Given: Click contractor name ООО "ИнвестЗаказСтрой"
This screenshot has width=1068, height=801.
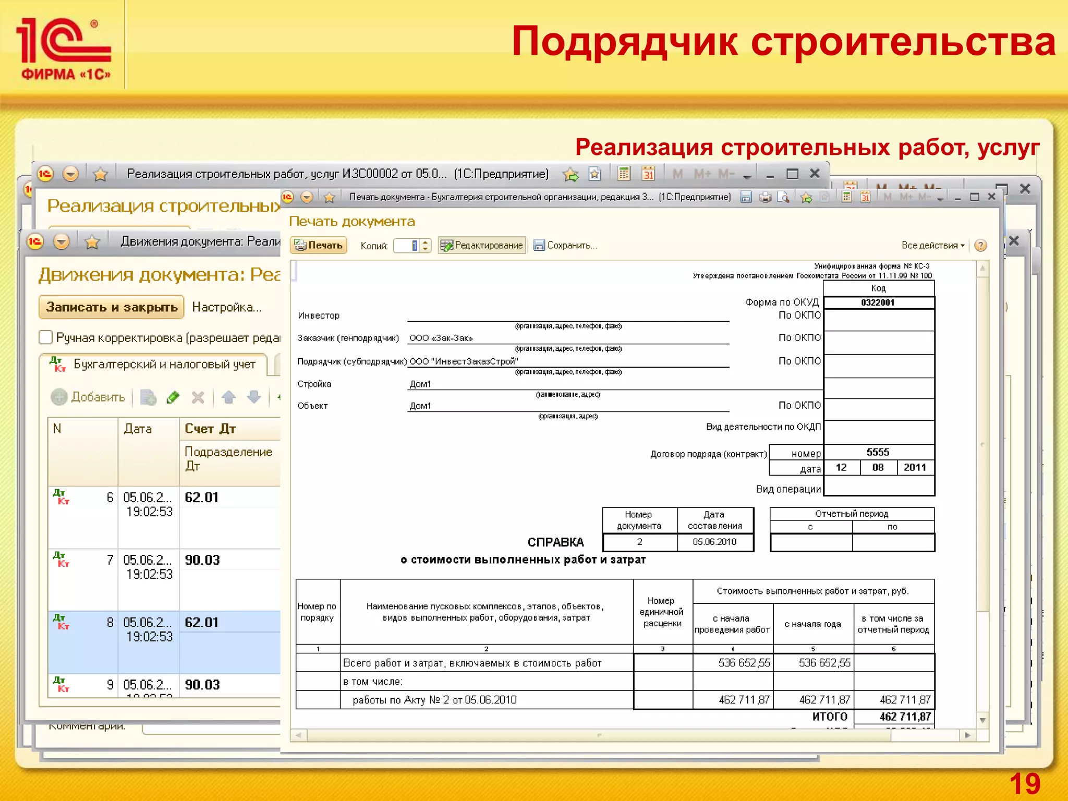Looking at the screenshot, I should (x=464, y=361).
